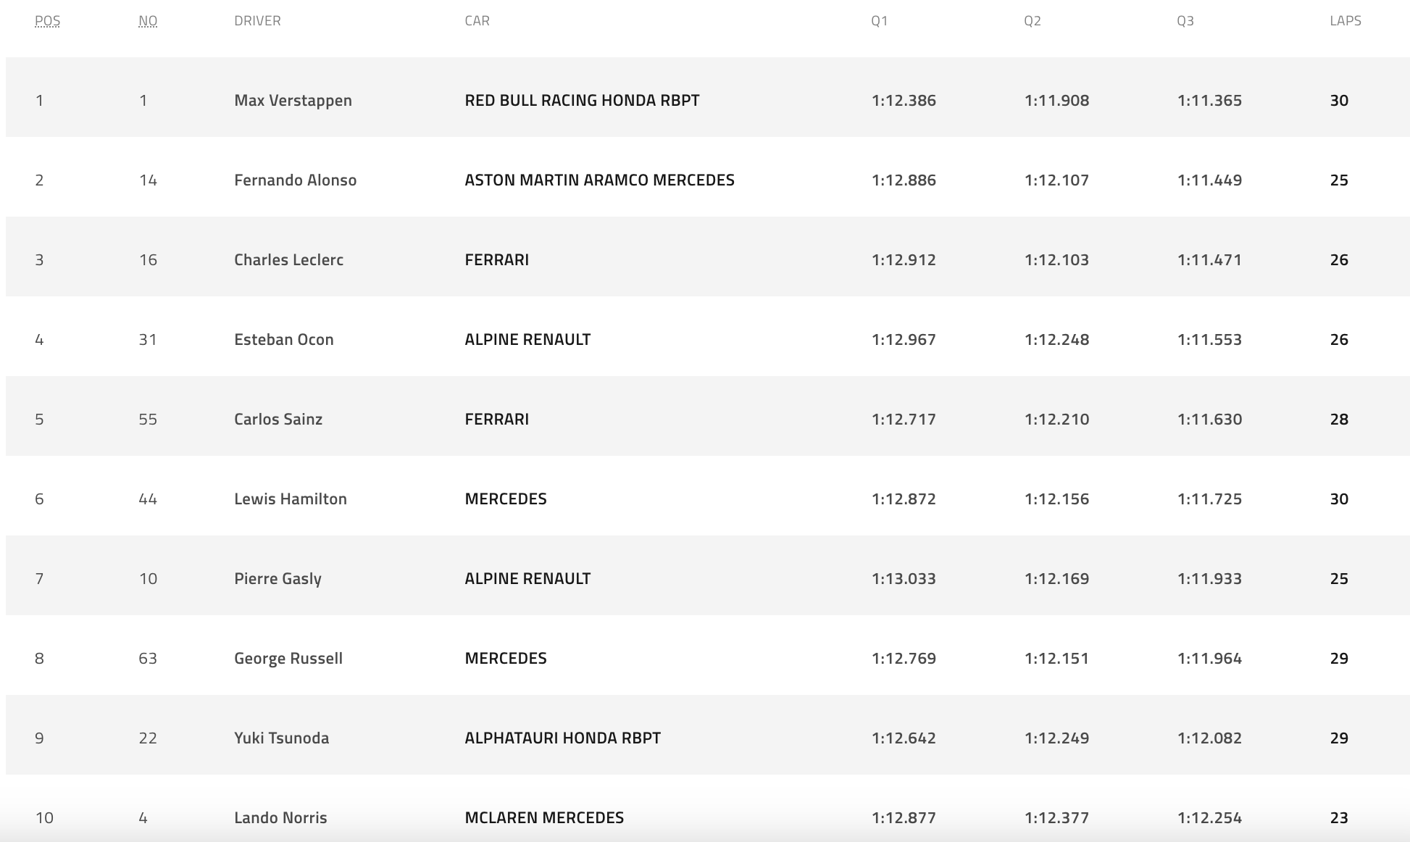
Task: Click on Charles Leclerc's name
Action: pyautogui.click(x=288, y=259)
